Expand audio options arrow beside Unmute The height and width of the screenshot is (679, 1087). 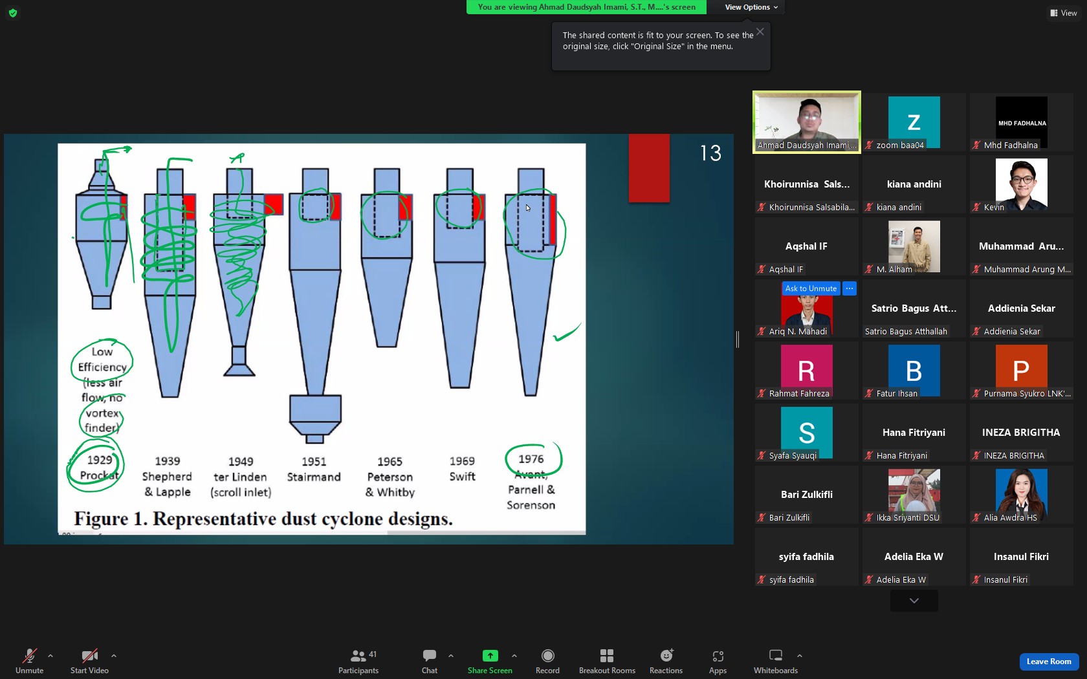50,656
